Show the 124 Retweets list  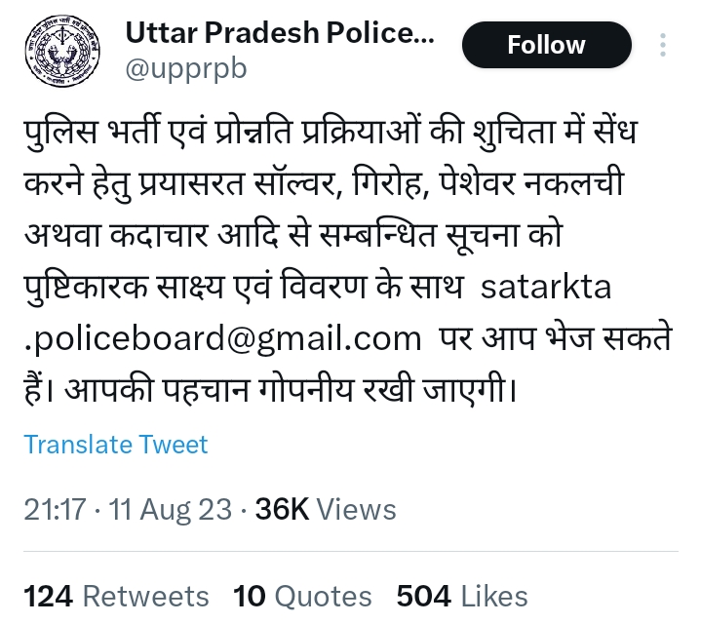tap(116, 596)
